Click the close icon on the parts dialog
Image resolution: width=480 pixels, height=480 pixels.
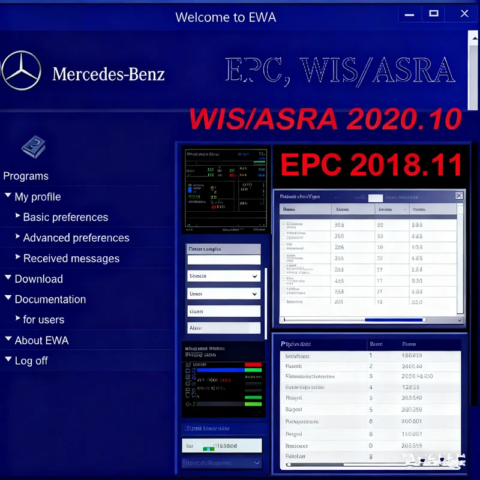point(459,196)
